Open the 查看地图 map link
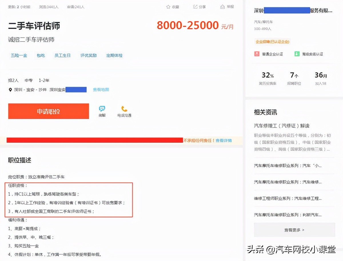This screenshot has width=343, height=261. pyautogui.click(x=101, y=90)
